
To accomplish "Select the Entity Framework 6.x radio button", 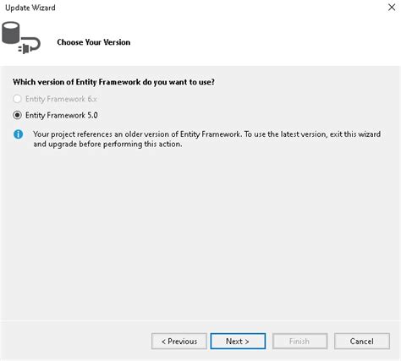I will 17,99.
